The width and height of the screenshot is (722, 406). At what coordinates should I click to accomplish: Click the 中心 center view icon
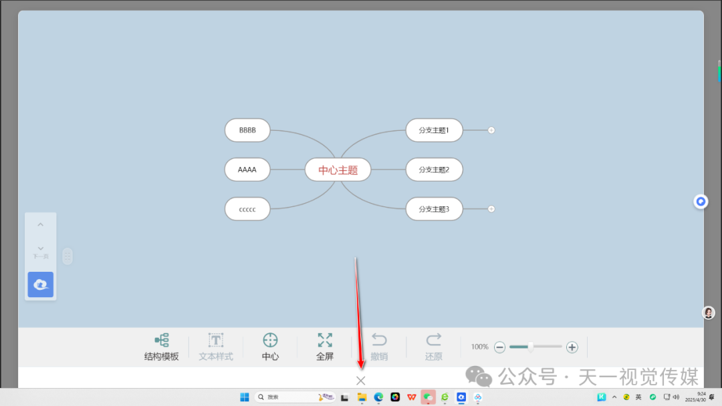coord(270,341)
